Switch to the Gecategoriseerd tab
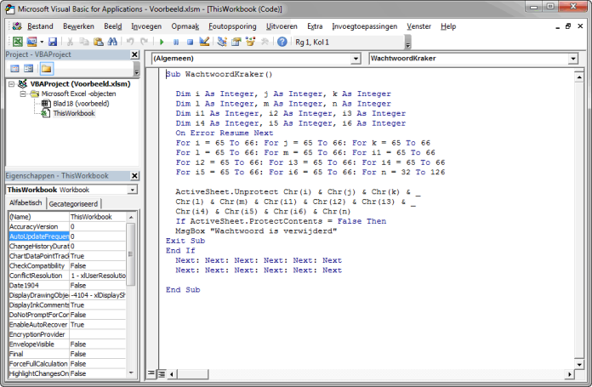The height and width of the screenshot is (387, 592). (73, 204)
